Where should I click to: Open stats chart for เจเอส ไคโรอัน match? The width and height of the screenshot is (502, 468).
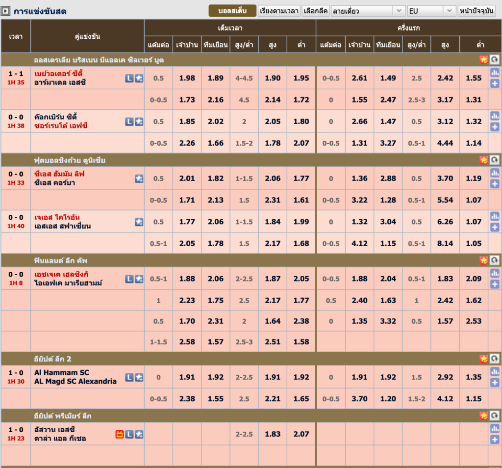tap(495, 216)
